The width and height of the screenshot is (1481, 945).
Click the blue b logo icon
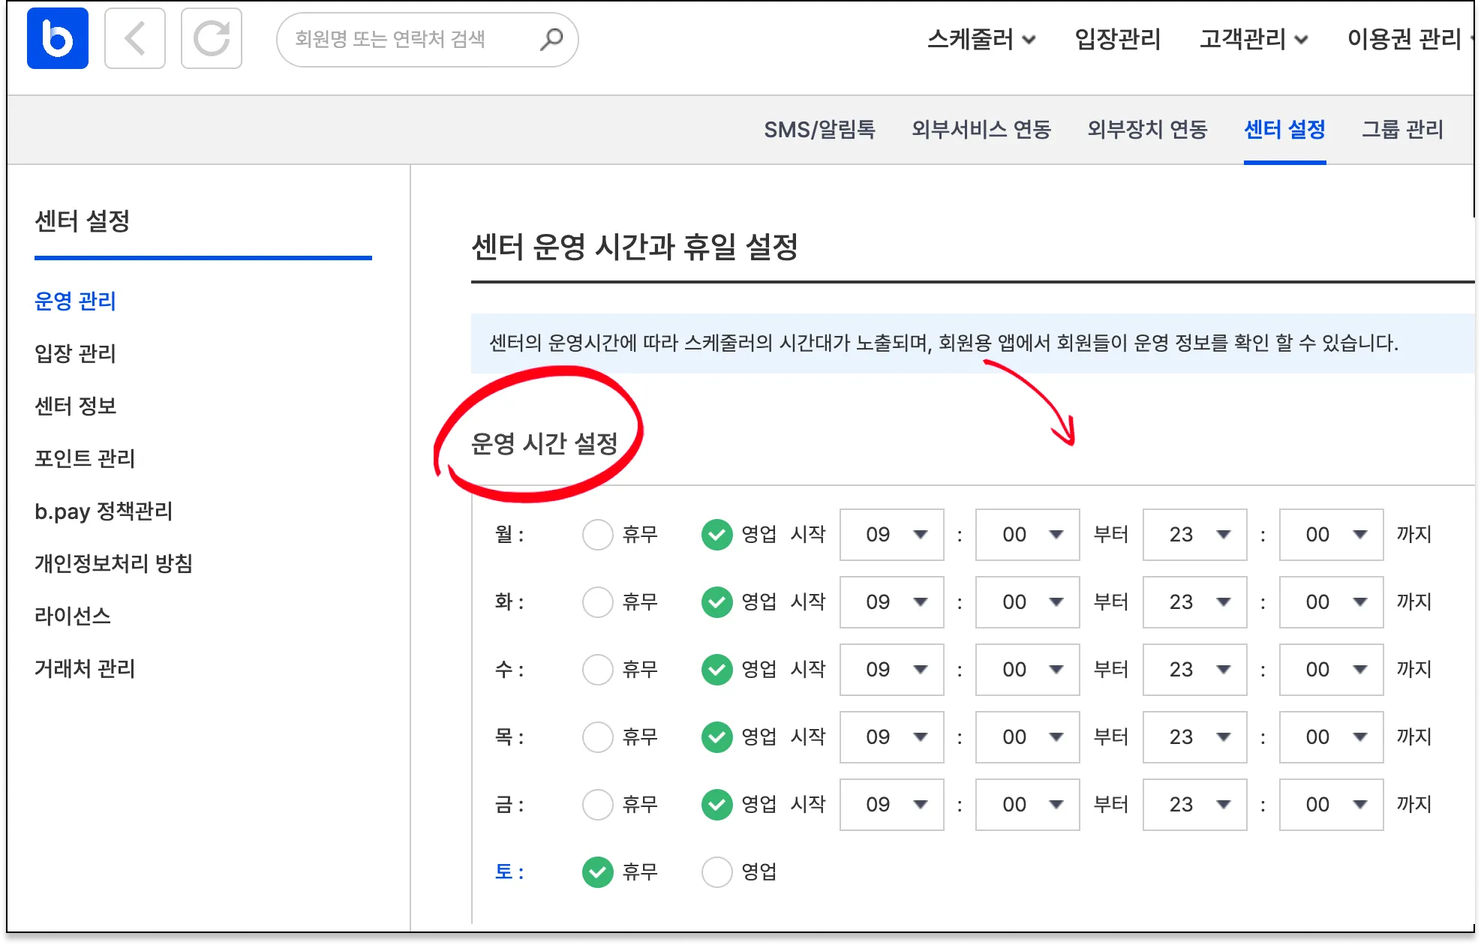pyautogui.click(x=58, y=38)
